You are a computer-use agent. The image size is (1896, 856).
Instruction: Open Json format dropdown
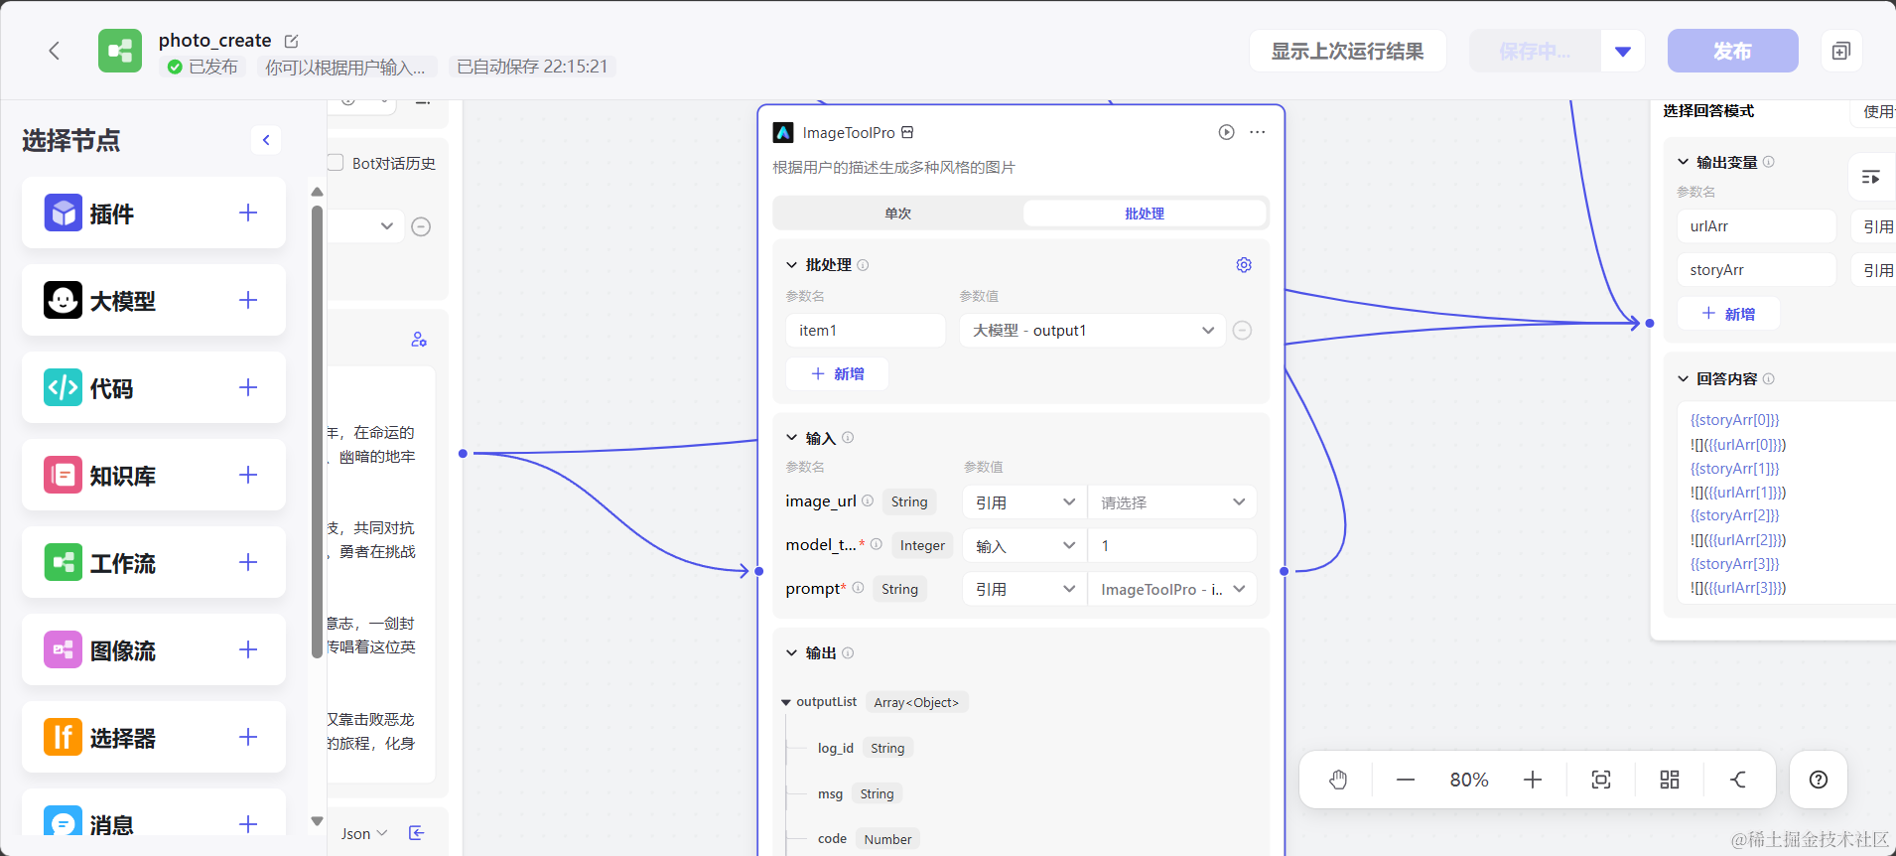click(x=363, y=833)
